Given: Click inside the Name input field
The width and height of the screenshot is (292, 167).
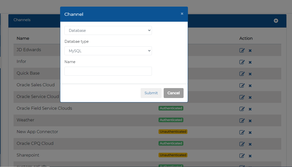Looking at the screenshot, I should pyautogui.click(x=108, y=71).
